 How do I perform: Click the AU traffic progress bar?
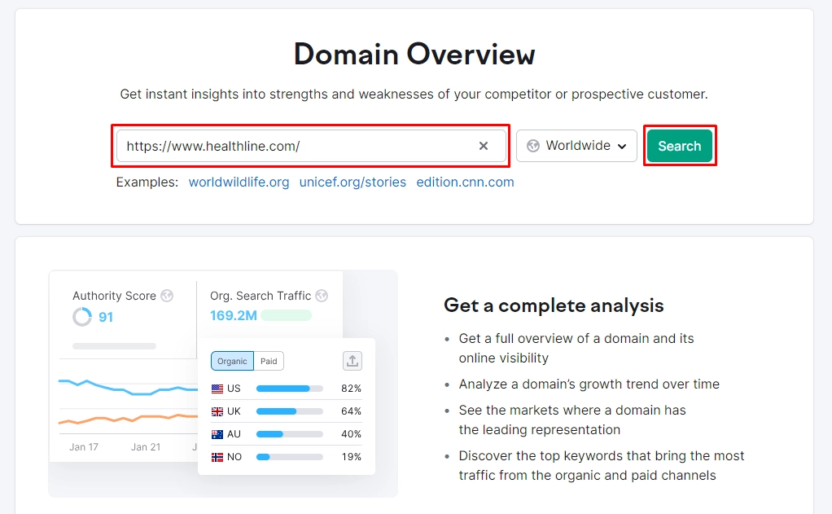click(x=290, y=434)
